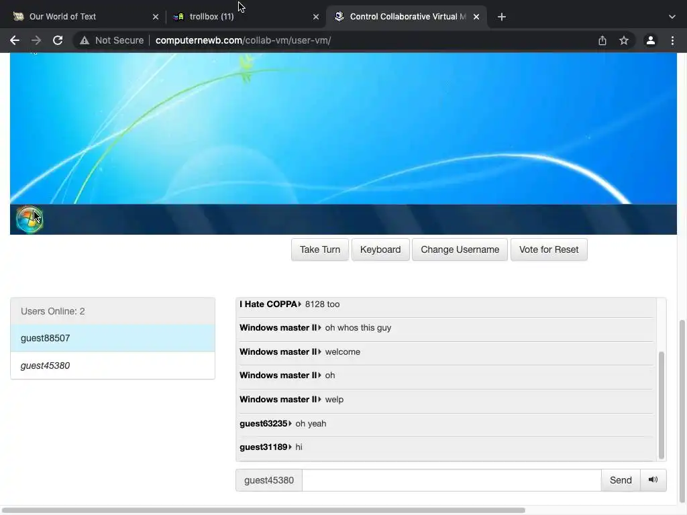Select user guest88507 in the users list
Screen dimensions: 687x515
tap(113, 338)
